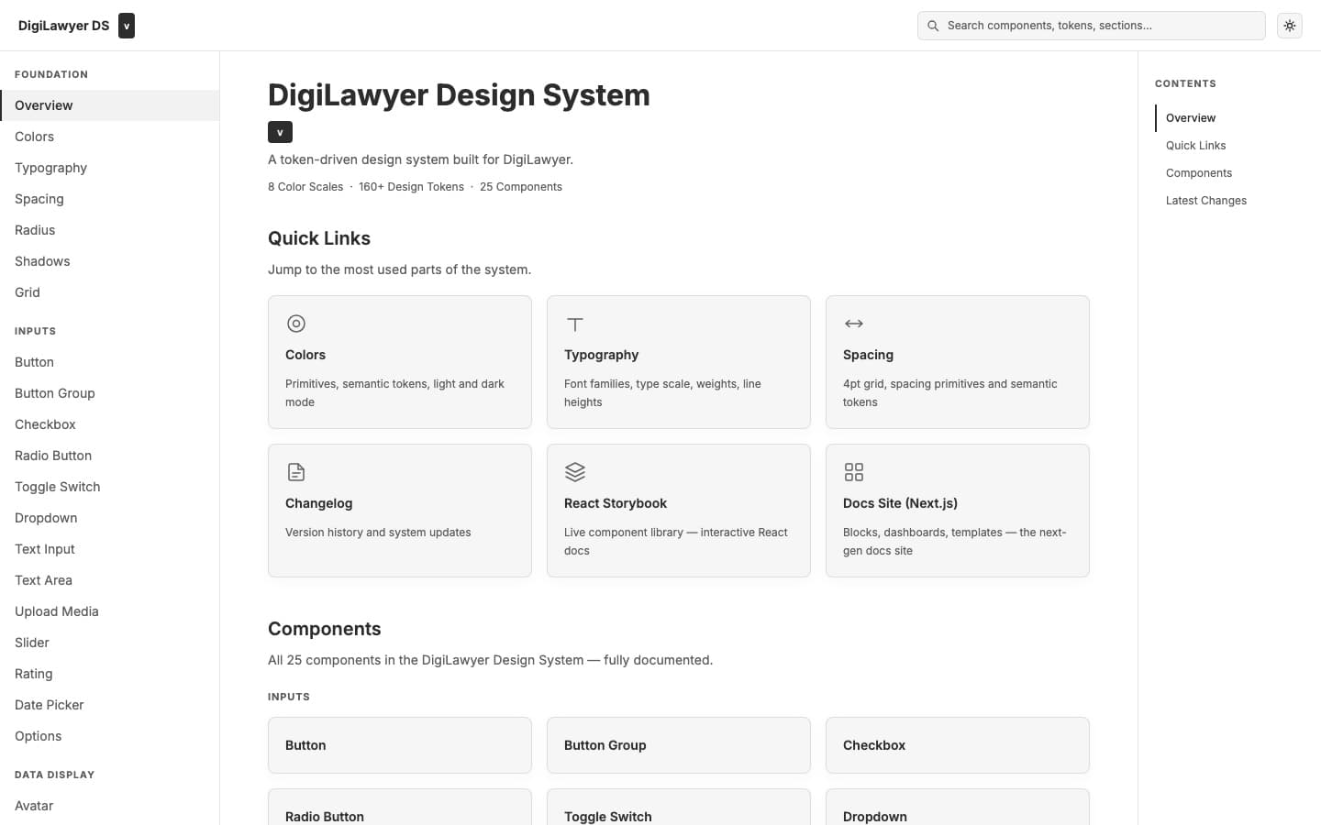Open the Typography quick link card title
Image resolution: width=1321 pixels, height=825 pixels.
click(601, 355)
